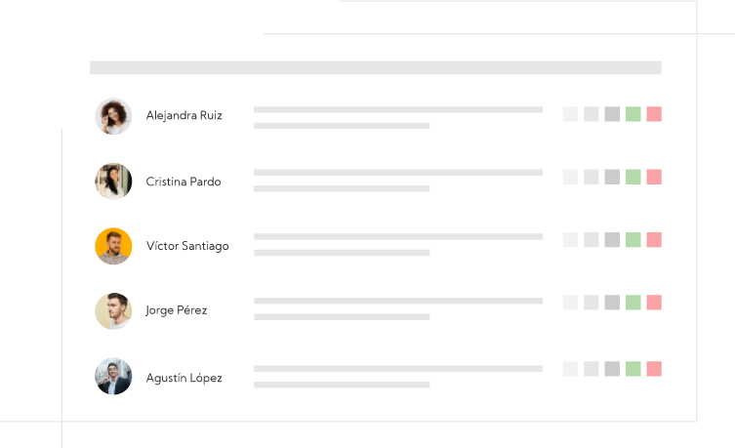735x448 pixels.
Task: Select the red square for Cristina Pardo
Action: click(654, 177)
